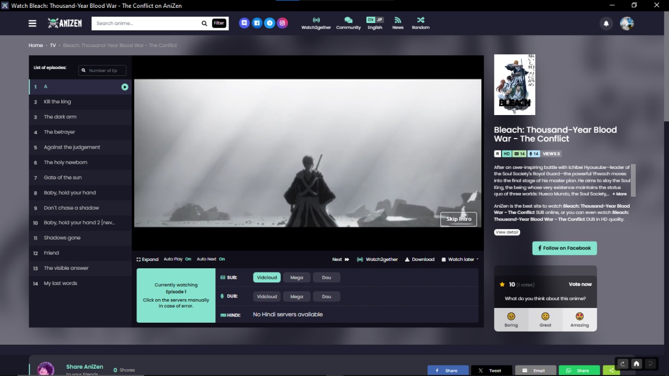Open the Instagram social link icon
Image resolution: width=669 pixels, height=376 pixels.
pyautogui.click(x=282, y=23)
